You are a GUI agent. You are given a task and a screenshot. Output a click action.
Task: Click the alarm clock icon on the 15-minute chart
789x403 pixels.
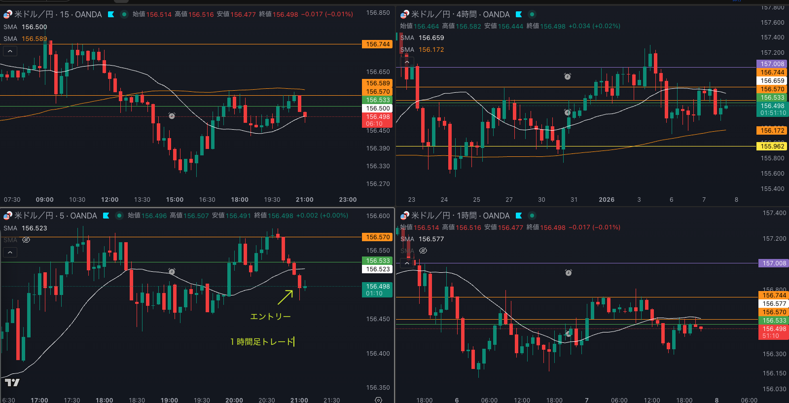click(172, 116)
